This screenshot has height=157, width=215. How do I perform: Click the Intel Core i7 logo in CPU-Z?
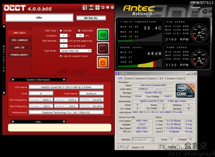185,90
